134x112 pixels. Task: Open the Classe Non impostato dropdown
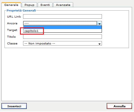click(62, 44)
